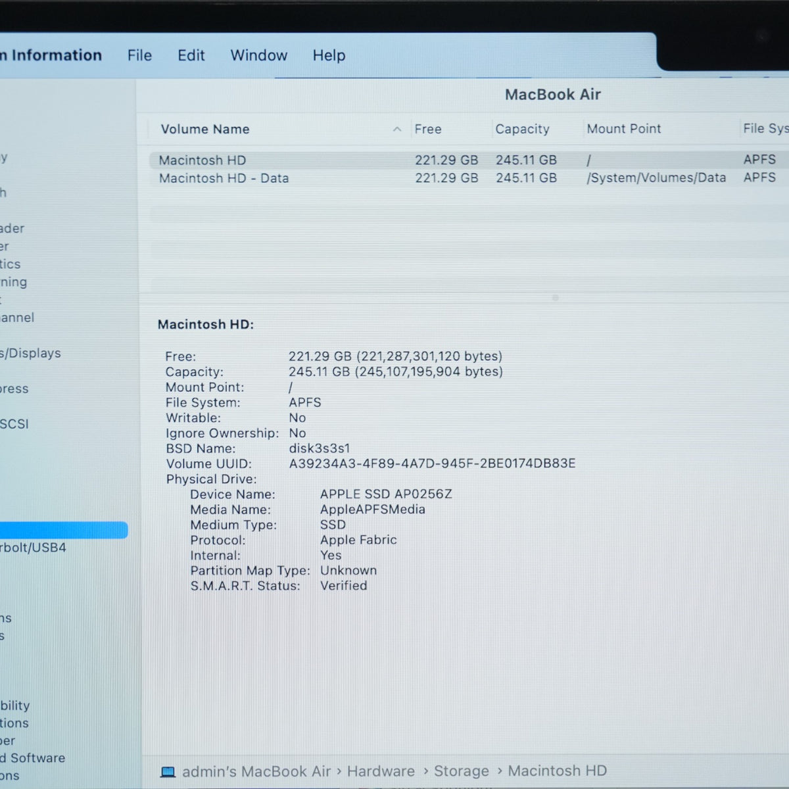
Task: Click the S.M.A.R.T. Status value Verified
Action: [x=343, y=586]
